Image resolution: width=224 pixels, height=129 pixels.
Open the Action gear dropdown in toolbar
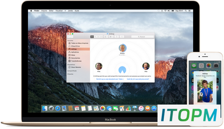(111, 37)
